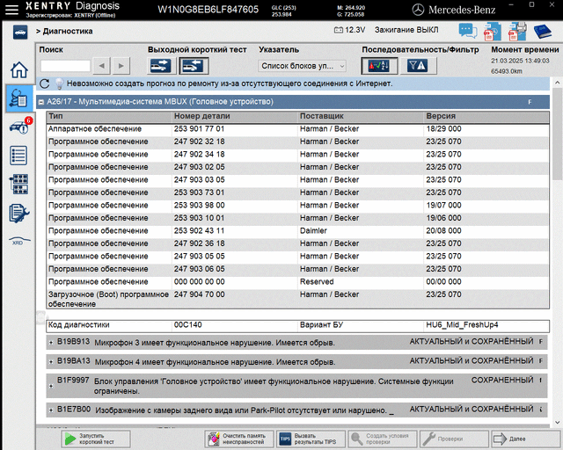Toggle the fault sorting sequence button
563x450 pixels.
coord(379,66)
